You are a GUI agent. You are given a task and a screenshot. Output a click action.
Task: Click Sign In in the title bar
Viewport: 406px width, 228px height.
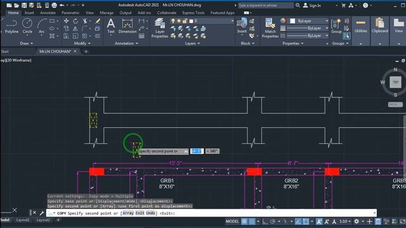tap(311, 6)
